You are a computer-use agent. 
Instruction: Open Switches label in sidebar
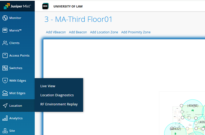[x=16, y=68]
